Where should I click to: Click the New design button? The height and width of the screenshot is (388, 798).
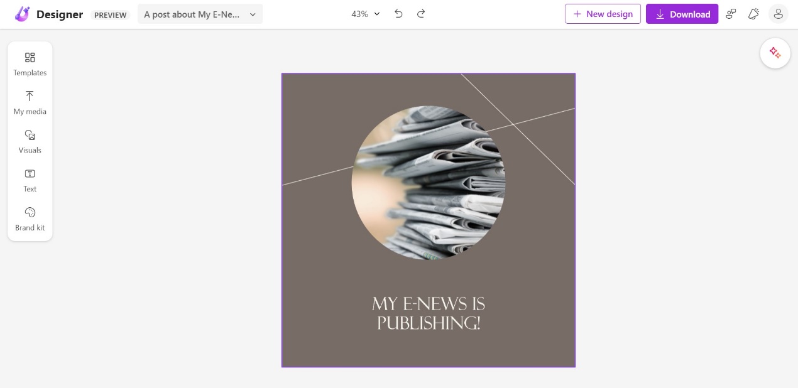(x=603, y=14)
